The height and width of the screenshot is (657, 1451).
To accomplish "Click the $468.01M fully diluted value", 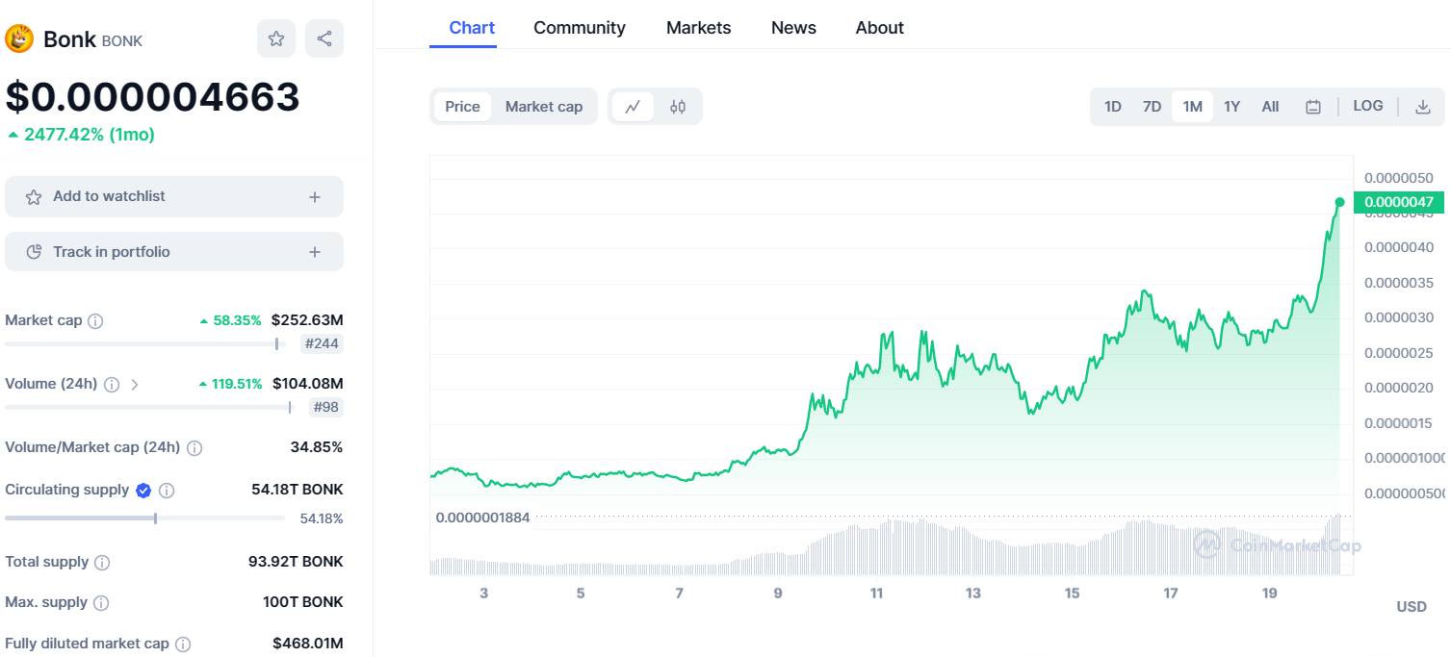I will 308,644.
